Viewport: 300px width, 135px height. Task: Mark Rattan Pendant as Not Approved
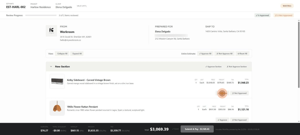(x=239, y=120)
